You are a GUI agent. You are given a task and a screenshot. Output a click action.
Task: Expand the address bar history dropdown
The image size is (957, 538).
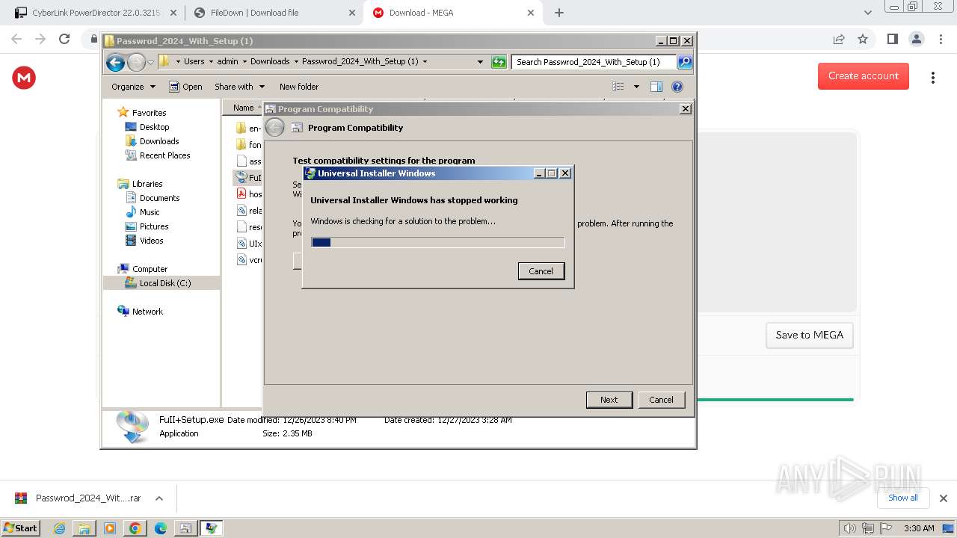(480, 62)
